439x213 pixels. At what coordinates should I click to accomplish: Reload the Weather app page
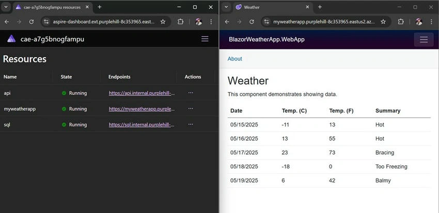point(252,22)
